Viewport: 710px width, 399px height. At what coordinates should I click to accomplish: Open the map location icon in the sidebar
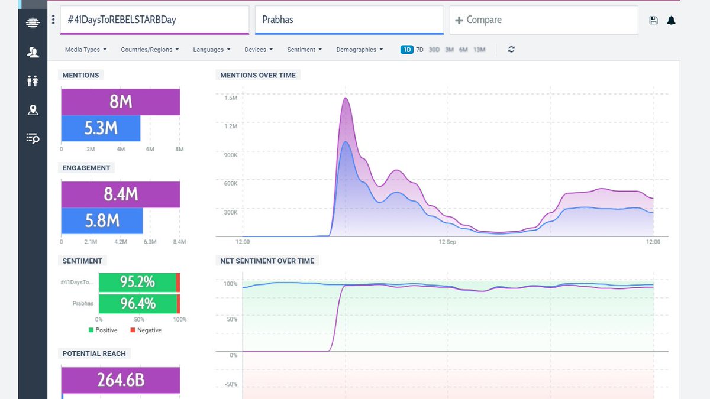point(33,110)
